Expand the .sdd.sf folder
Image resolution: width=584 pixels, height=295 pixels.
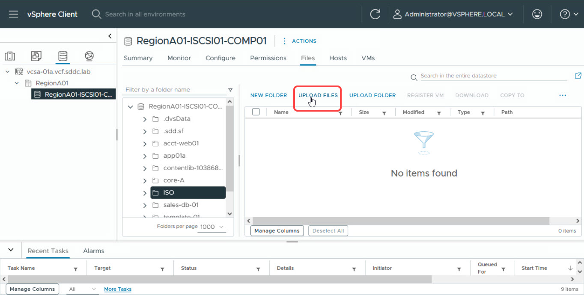pyautogui.click(x=145, y=131)
